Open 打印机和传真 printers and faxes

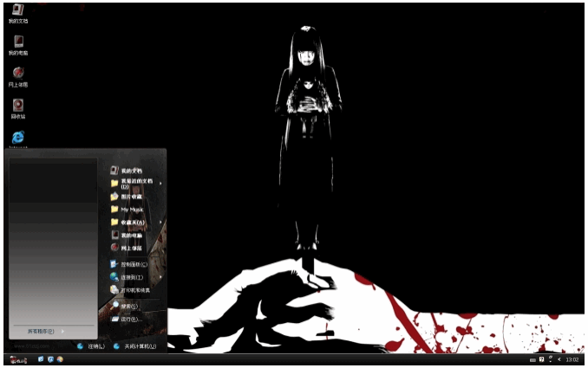(130, 290)
